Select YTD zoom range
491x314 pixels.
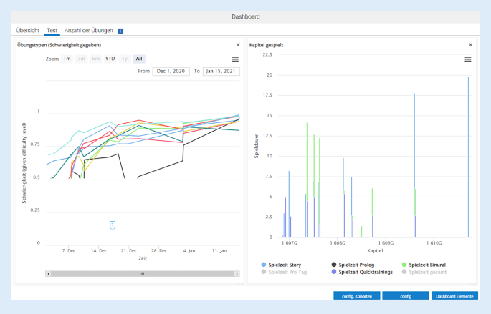[x=110, y=59]
